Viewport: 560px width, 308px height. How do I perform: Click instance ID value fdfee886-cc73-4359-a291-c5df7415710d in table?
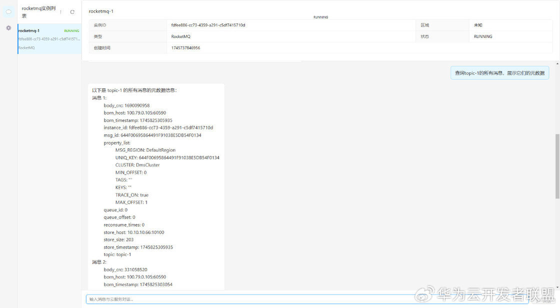coord(208,25)
